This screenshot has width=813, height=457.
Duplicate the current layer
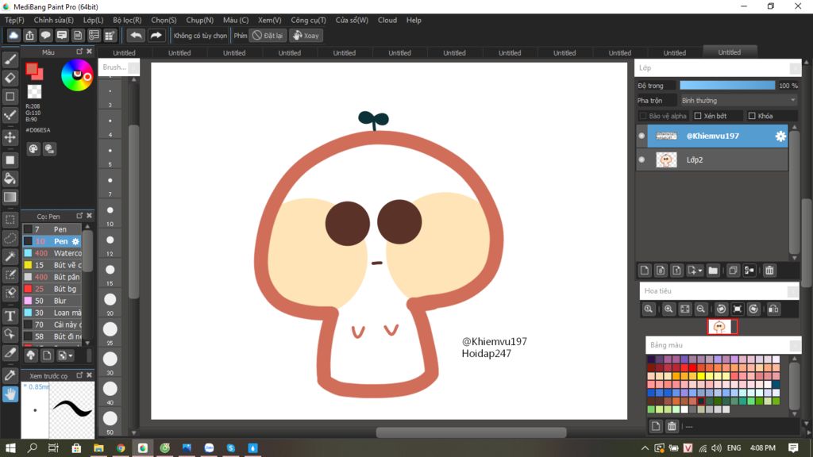733,271
